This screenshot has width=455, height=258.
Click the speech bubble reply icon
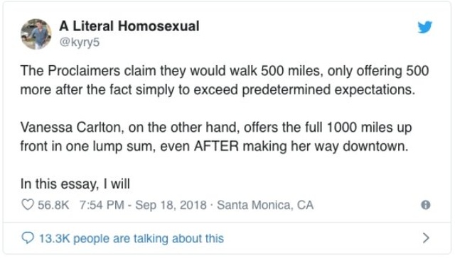[x=28, y=238]
